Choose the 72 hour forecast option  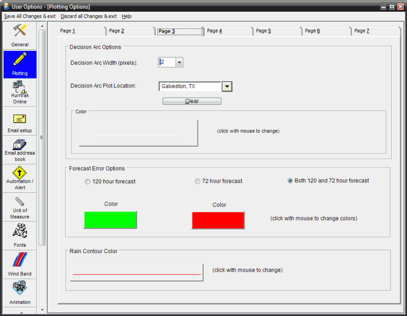[198, 181]
